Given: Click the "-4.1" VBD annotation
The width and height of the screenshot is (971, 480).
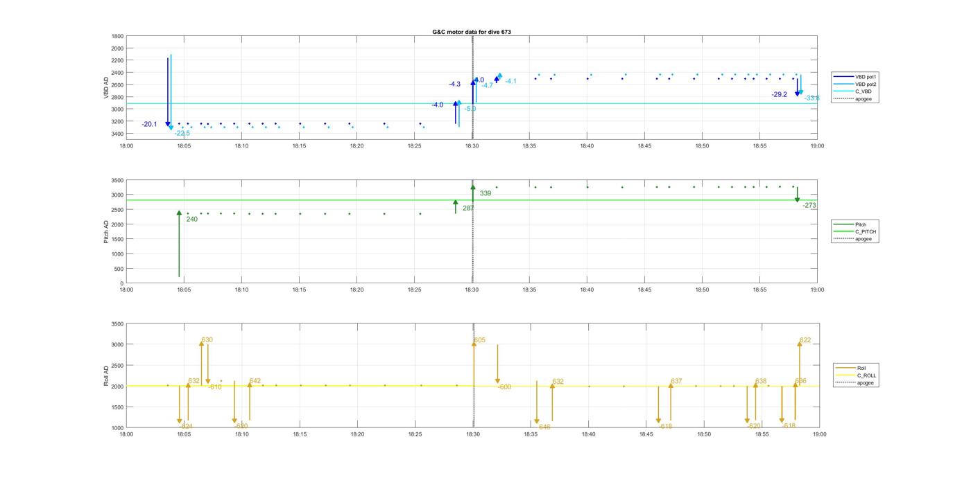Looking at the screenshot, I should click(x=510, y=82).
